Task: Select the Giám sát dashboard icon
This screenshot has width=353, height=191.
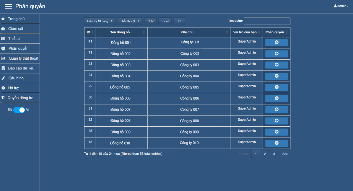Action: pos(3,29)
